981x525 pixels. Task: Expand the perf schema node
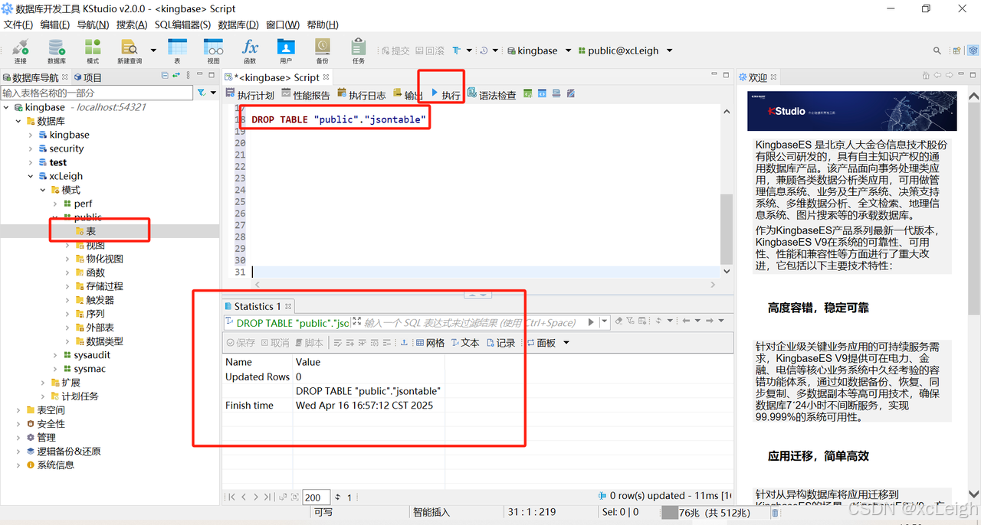click(x=55, y=204)
